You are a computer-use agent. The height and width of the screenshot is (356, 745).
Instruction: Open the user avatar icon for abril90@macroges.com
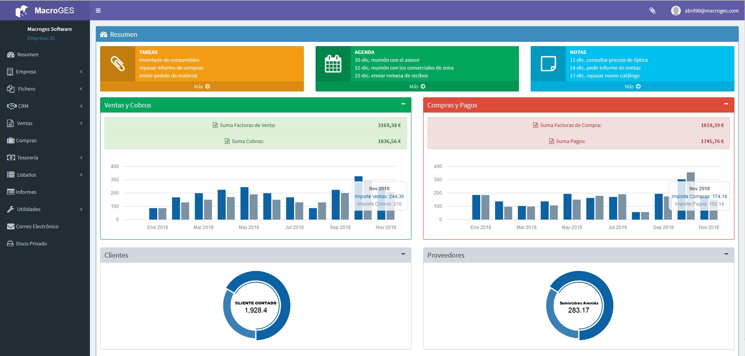tap(676, 11)
